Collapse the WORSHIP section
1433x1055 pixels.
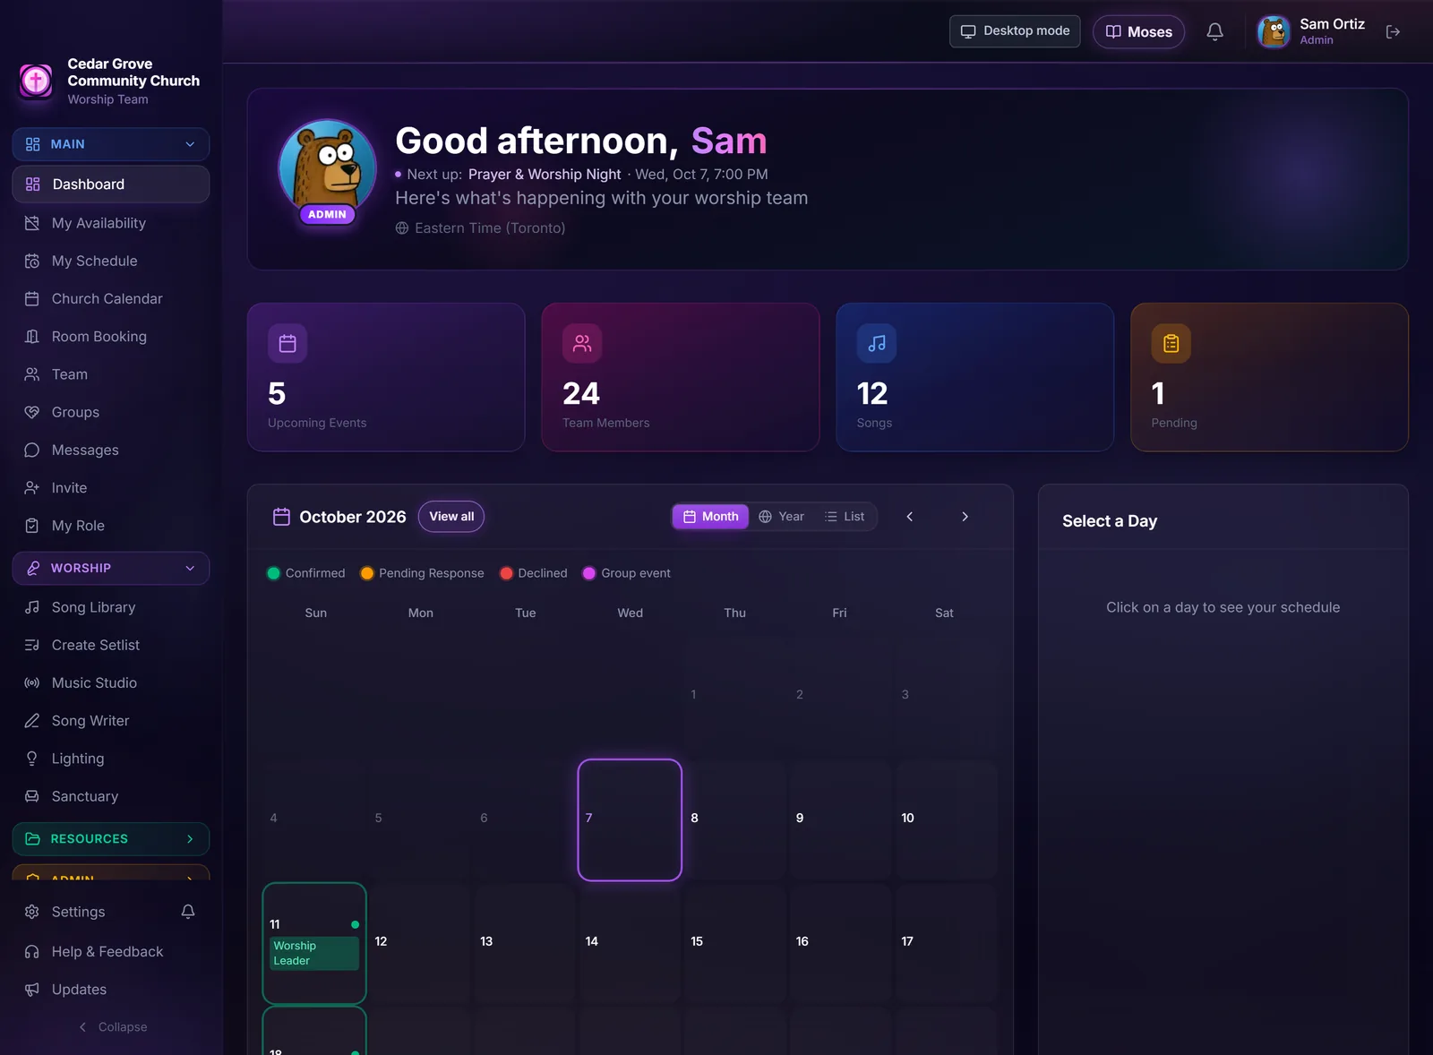(111, 569)
